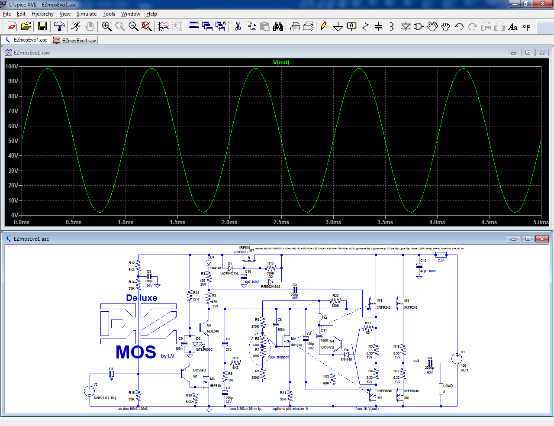Viewport: 554px width, 426px height.
Task: Select the Text tool (Aa icon)
Action: click(513, 27)
